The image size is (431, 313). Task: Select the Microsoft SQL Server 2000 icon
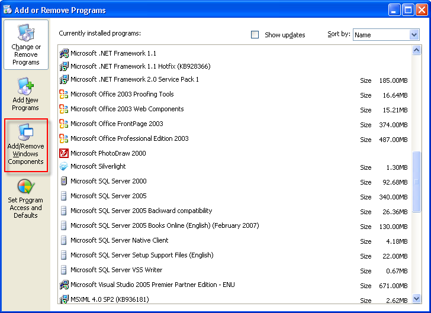coord(64,181)
